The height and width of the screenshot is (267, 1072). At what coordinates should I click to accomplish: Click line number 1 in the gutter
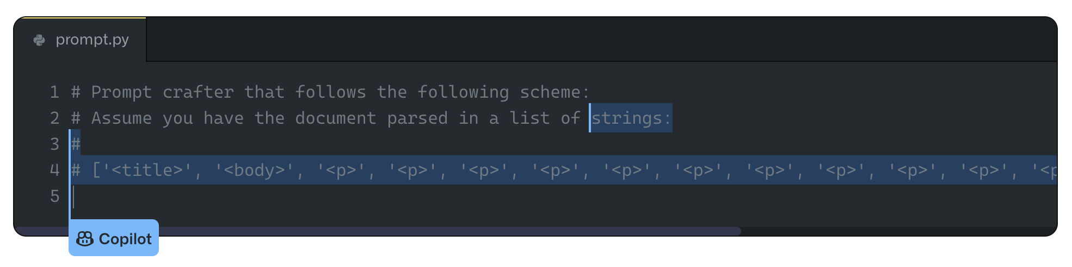tap(54, 92)
